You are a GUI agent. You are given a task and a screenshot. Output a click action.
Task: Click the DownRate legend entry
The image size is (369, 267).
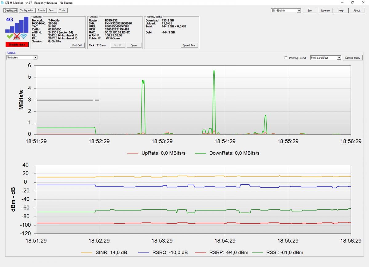coord(227,153)
